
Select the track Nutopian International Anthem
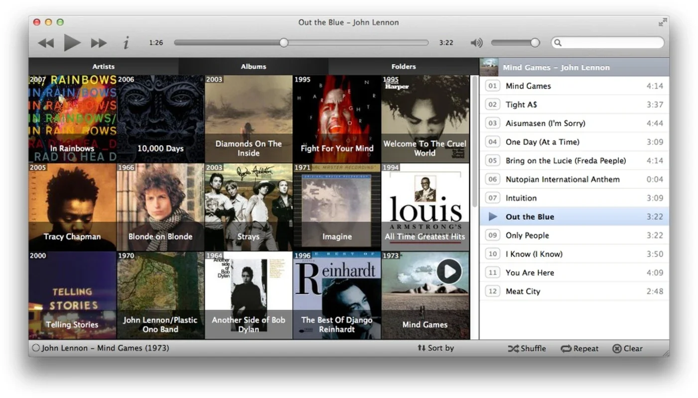(x=574, y=179)
